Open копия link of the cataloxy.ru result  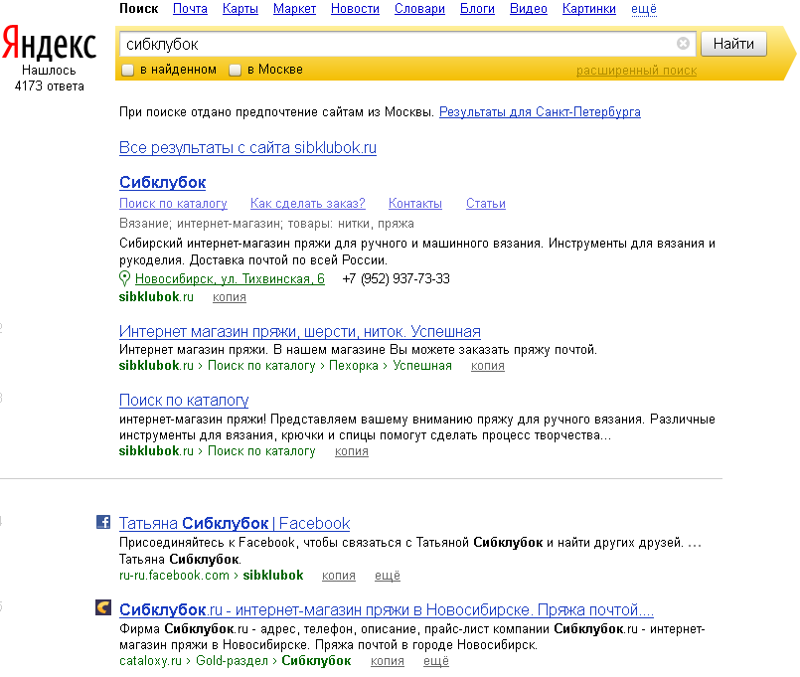388,661
